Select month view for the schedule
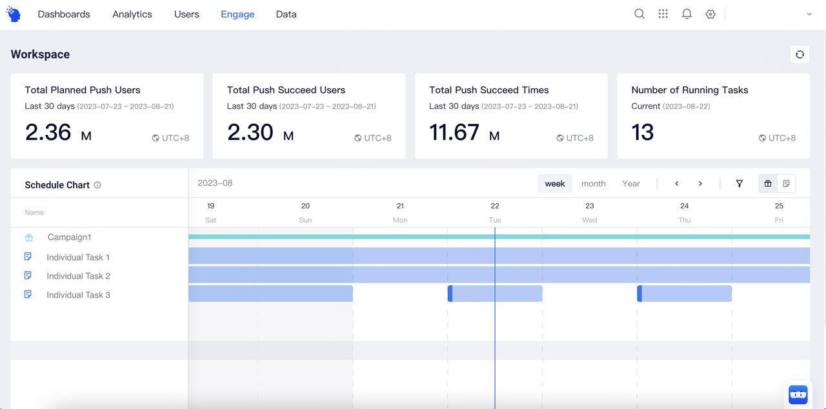826x409 pixels. (593, 183)
